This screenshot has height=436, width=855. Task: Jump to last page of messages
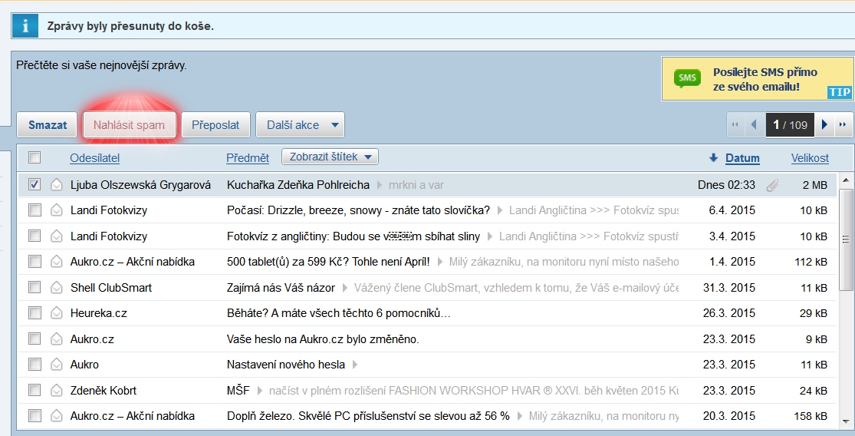(x=843, y=124)
